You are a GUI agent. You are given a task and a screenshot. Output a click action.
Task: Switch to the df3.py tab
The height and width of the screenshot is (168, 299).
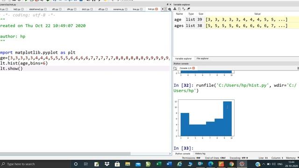pos(55,9)
